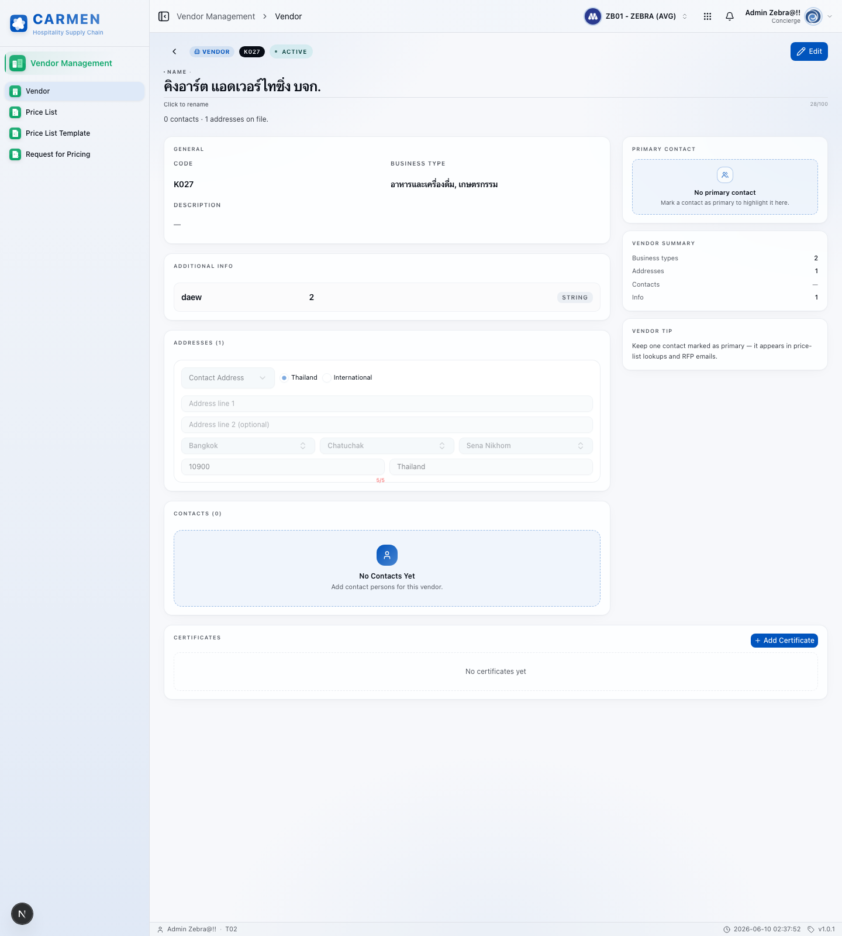
Task: Click the Next.js N badge icon
Action: click(x=22, y=914)
